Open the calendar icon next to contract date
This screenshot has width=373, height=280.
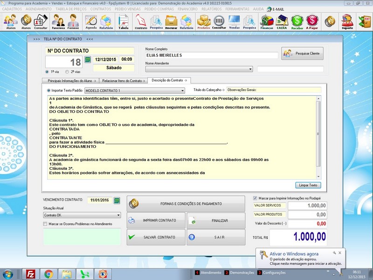coord(88,59)
